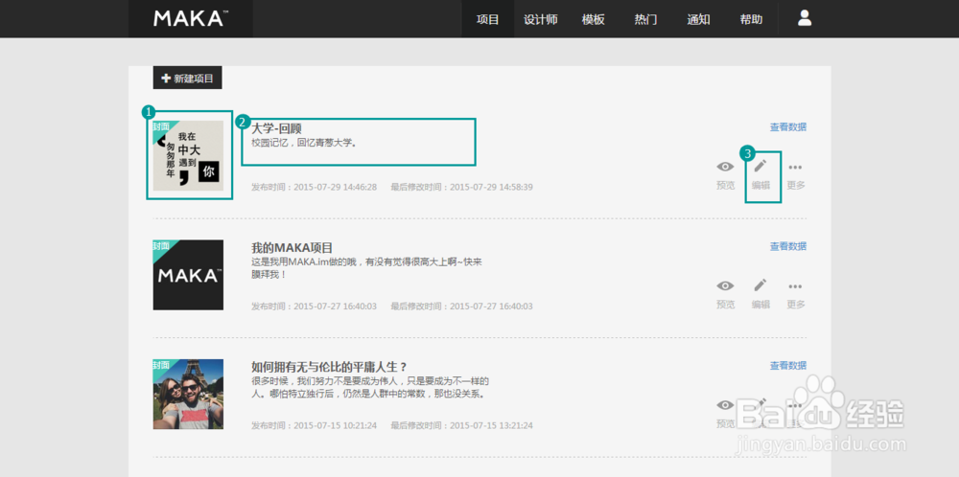The height and width of the screenshot is (477, 959).
Task: Click the 新建项目 button
Action: coord(187,79)
